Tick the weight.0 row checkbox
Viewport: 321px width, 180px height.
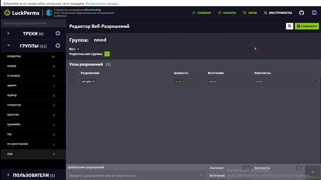pos(72,81)
